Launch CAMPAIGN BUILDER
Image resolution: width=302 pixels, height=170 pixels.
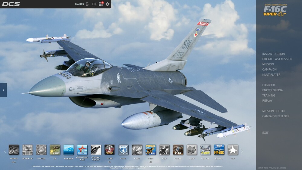point(276,116)
